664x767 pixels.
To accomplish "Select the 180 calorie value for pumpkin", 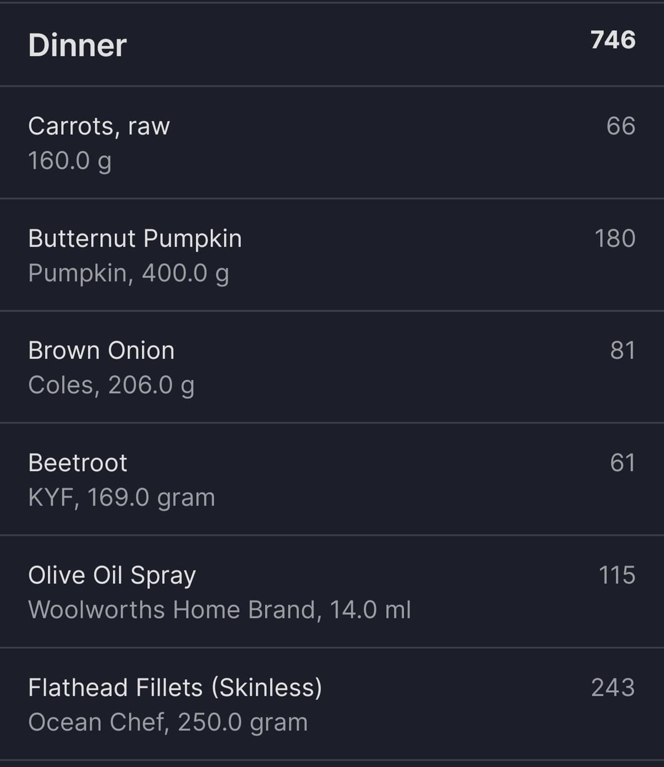I will click(x=615, y=238).
